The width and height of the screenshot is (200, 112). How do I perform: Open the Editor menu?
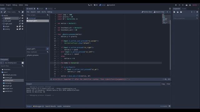click(x=21, y=5)
